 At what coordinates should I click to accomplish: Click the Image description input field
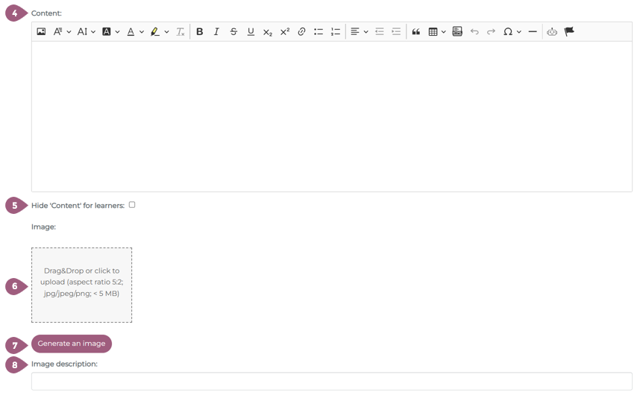331,381
